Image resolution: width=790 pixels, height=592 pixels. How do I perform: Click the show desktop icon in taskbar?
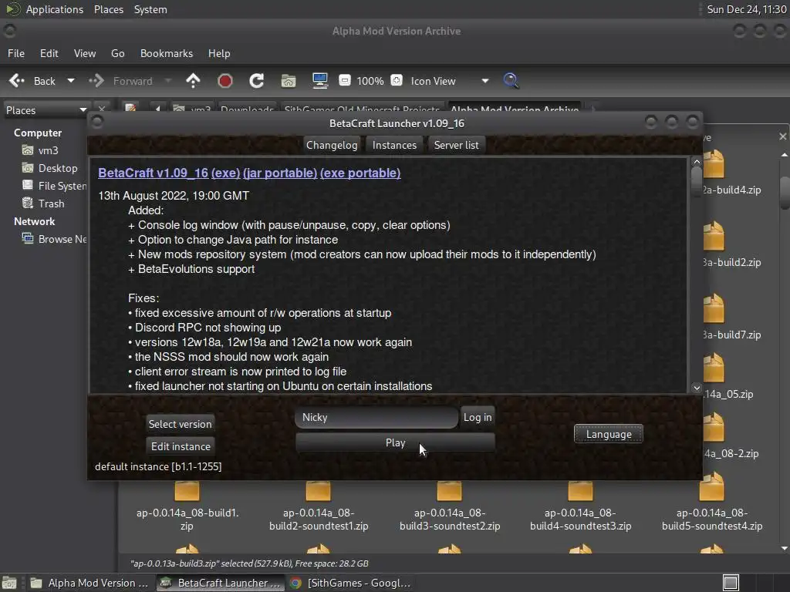[9, 583]
